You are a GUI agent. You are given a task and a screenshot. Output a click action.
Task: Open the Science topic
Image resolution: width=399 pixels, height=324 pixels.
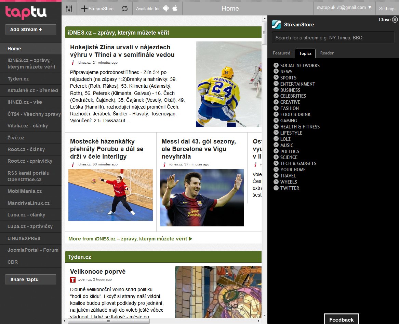[289, 157]
